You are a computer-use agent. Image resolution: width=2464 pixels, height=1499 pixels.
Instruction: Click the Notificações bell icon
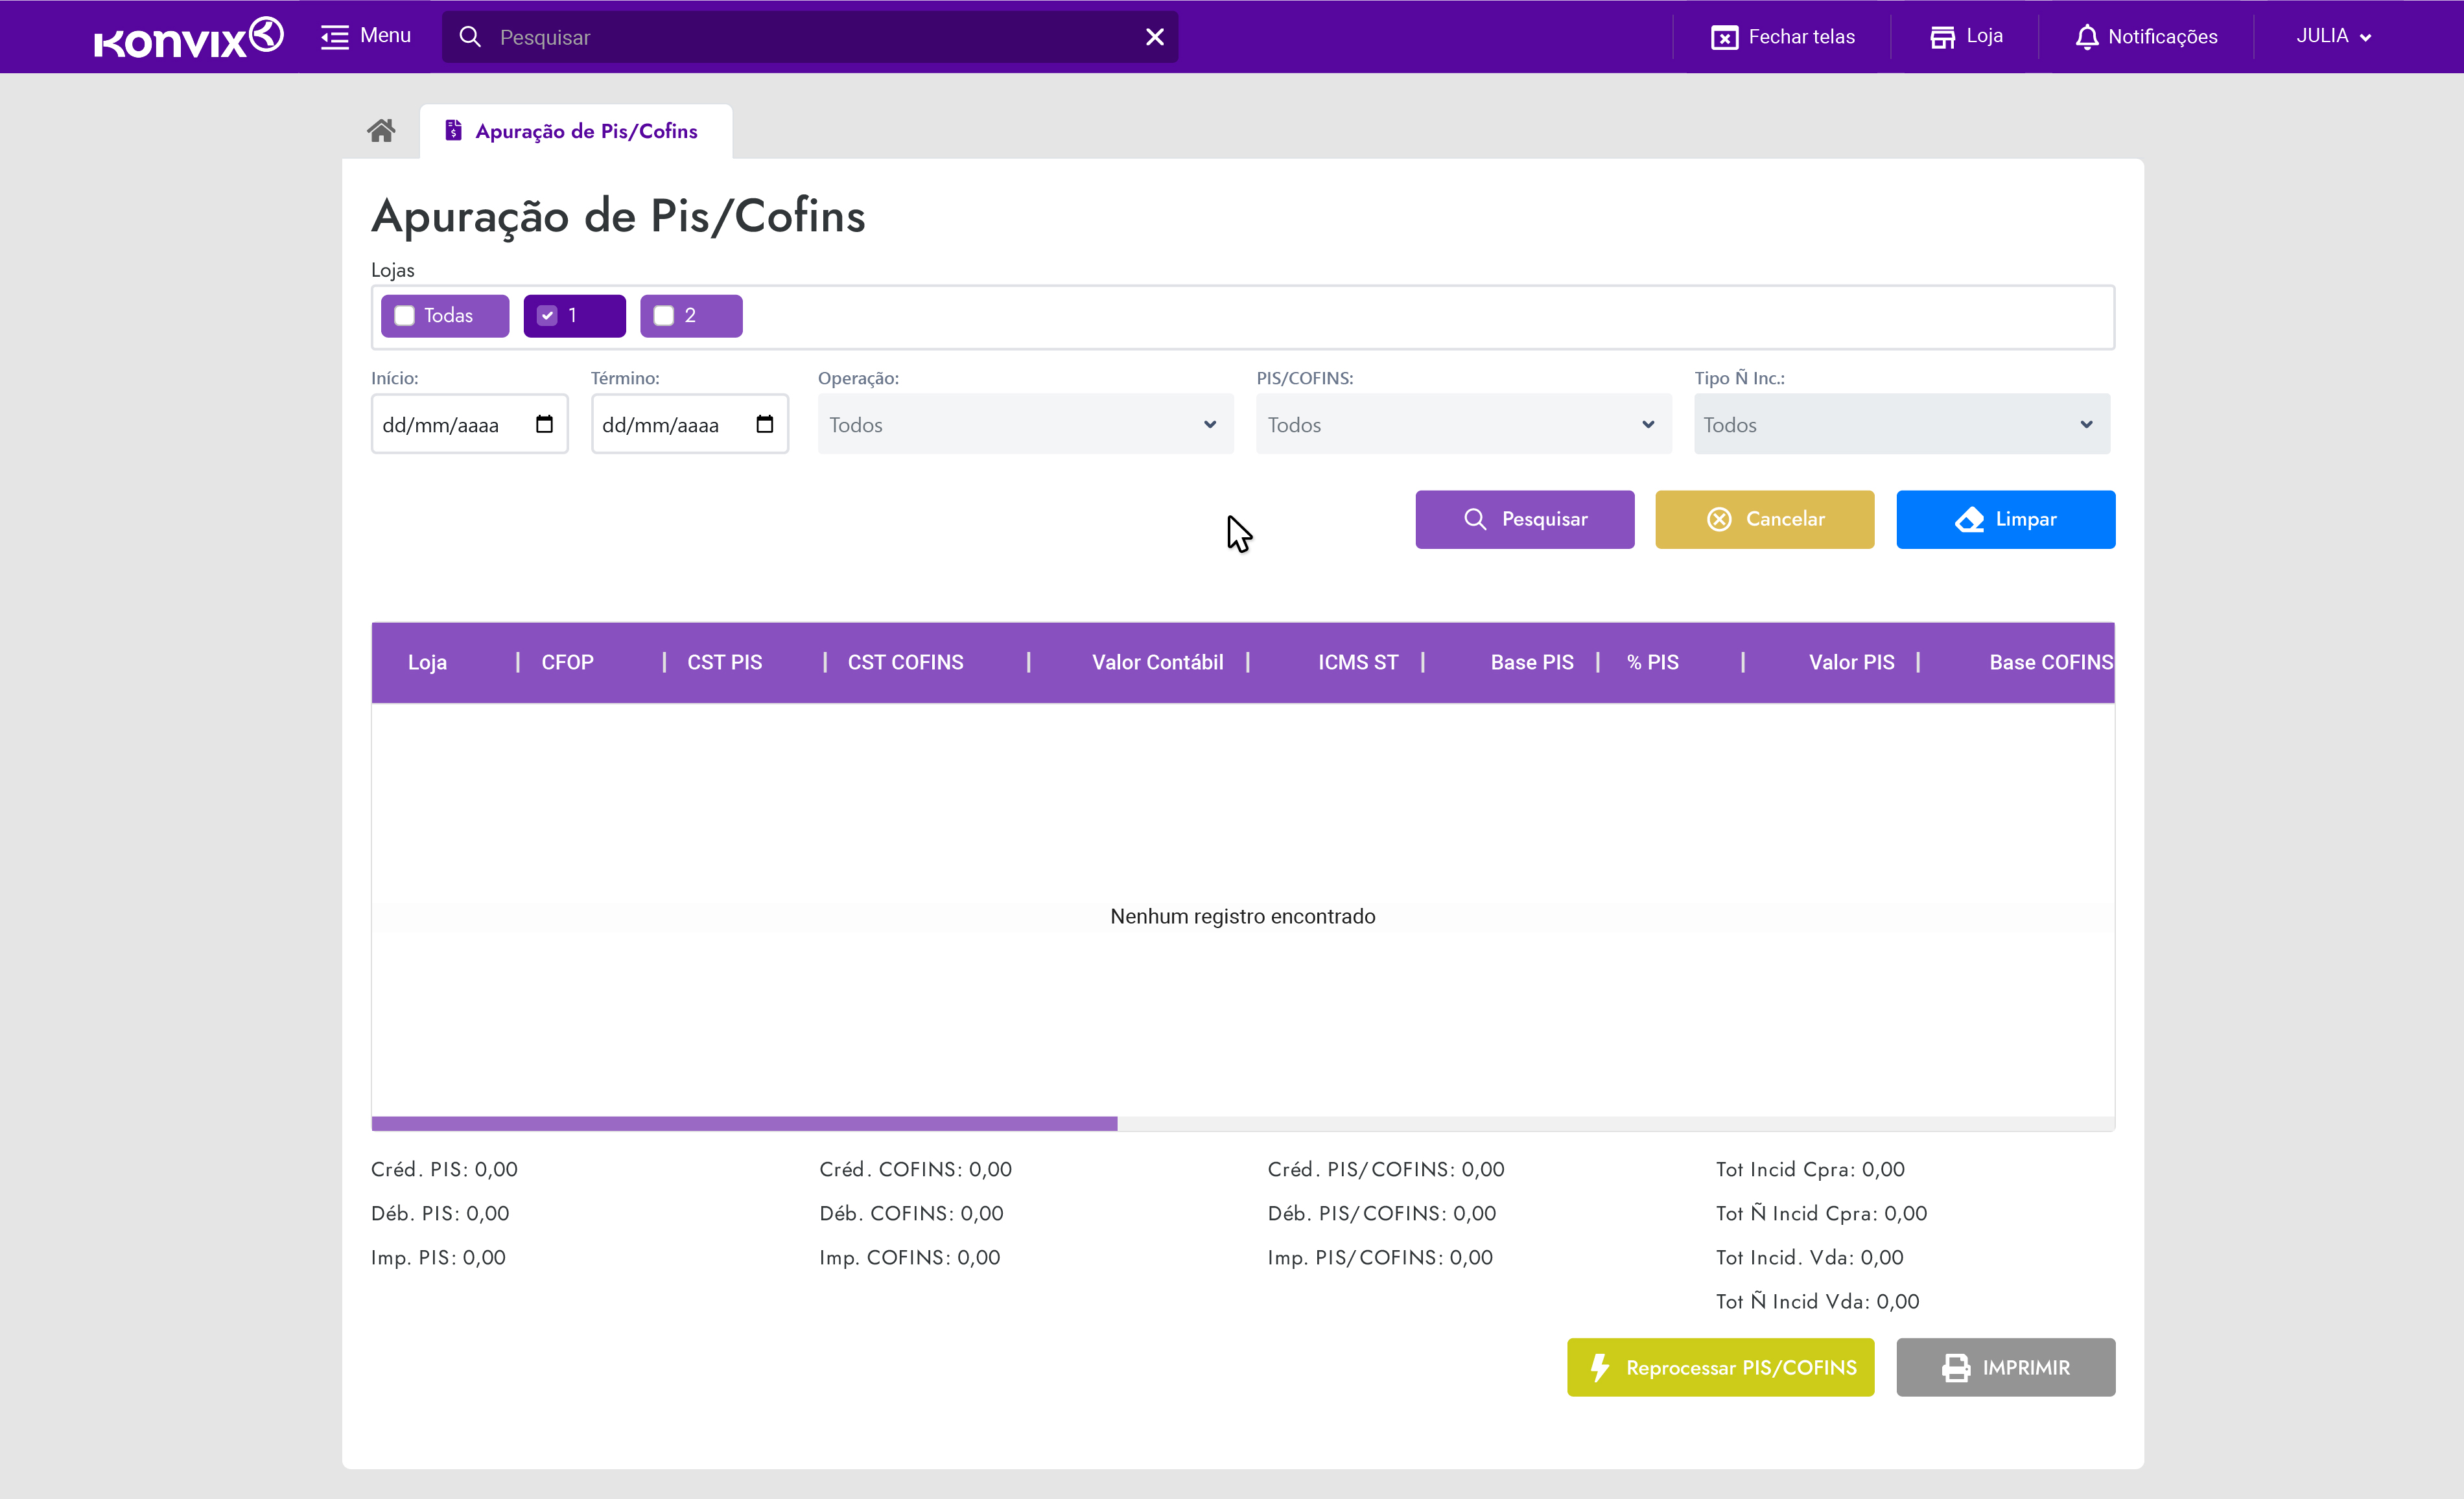click(x=2086, y=37)
